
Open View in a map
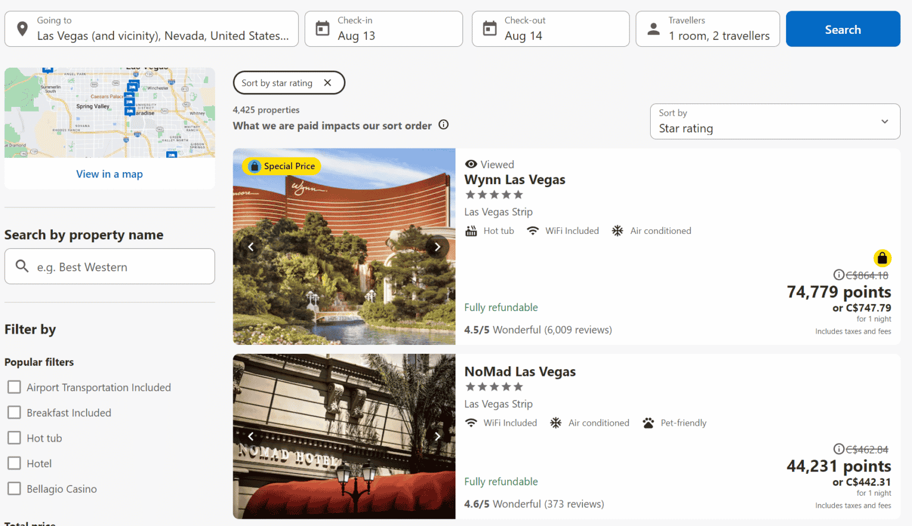coord(109,173)
